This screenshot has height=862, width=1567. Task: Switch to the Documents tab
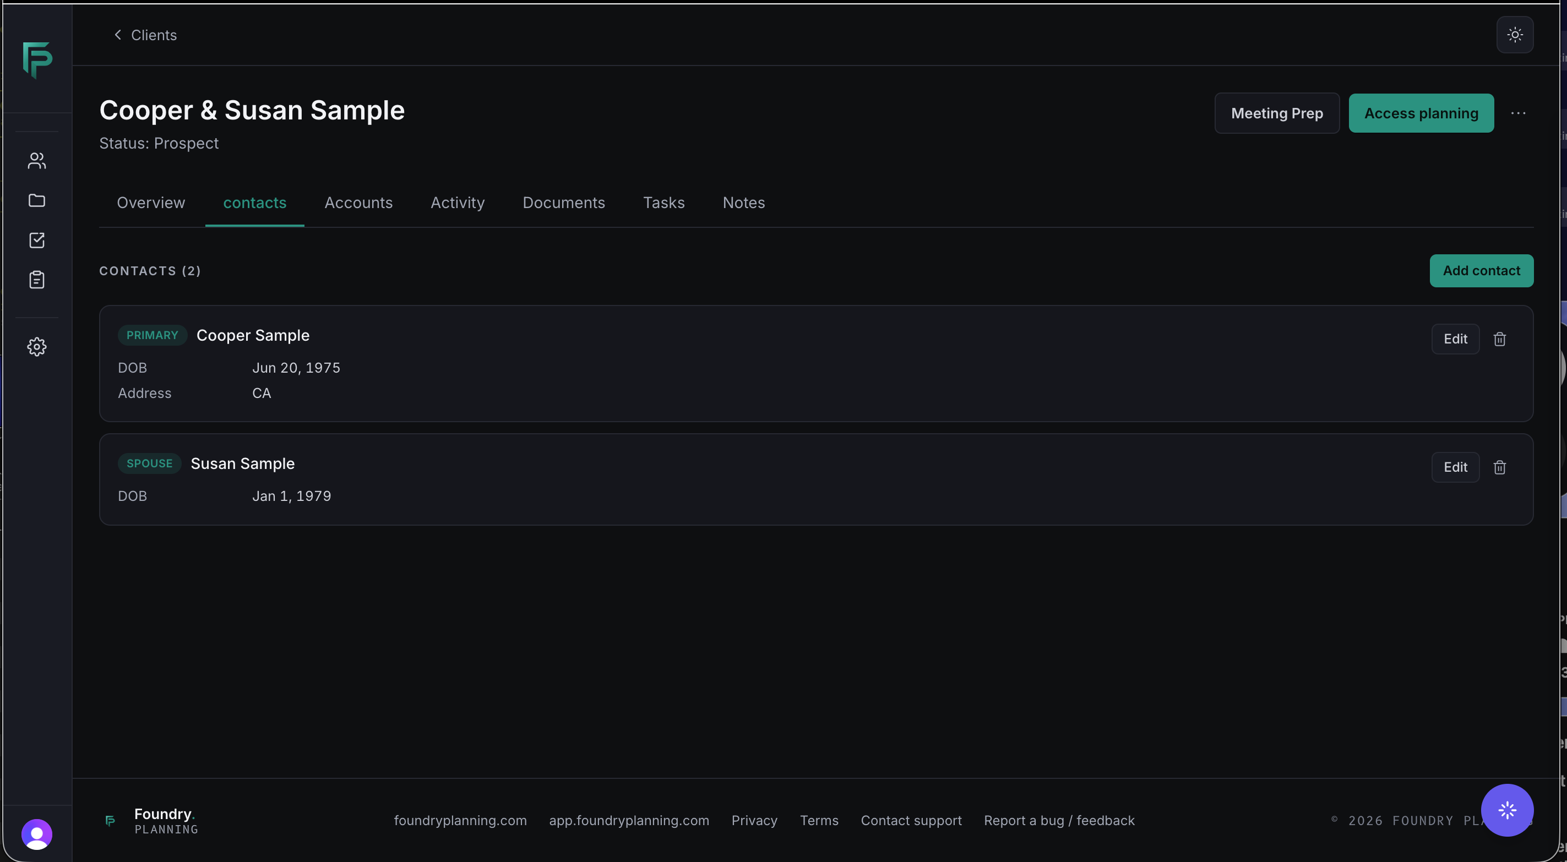[563, 203]
